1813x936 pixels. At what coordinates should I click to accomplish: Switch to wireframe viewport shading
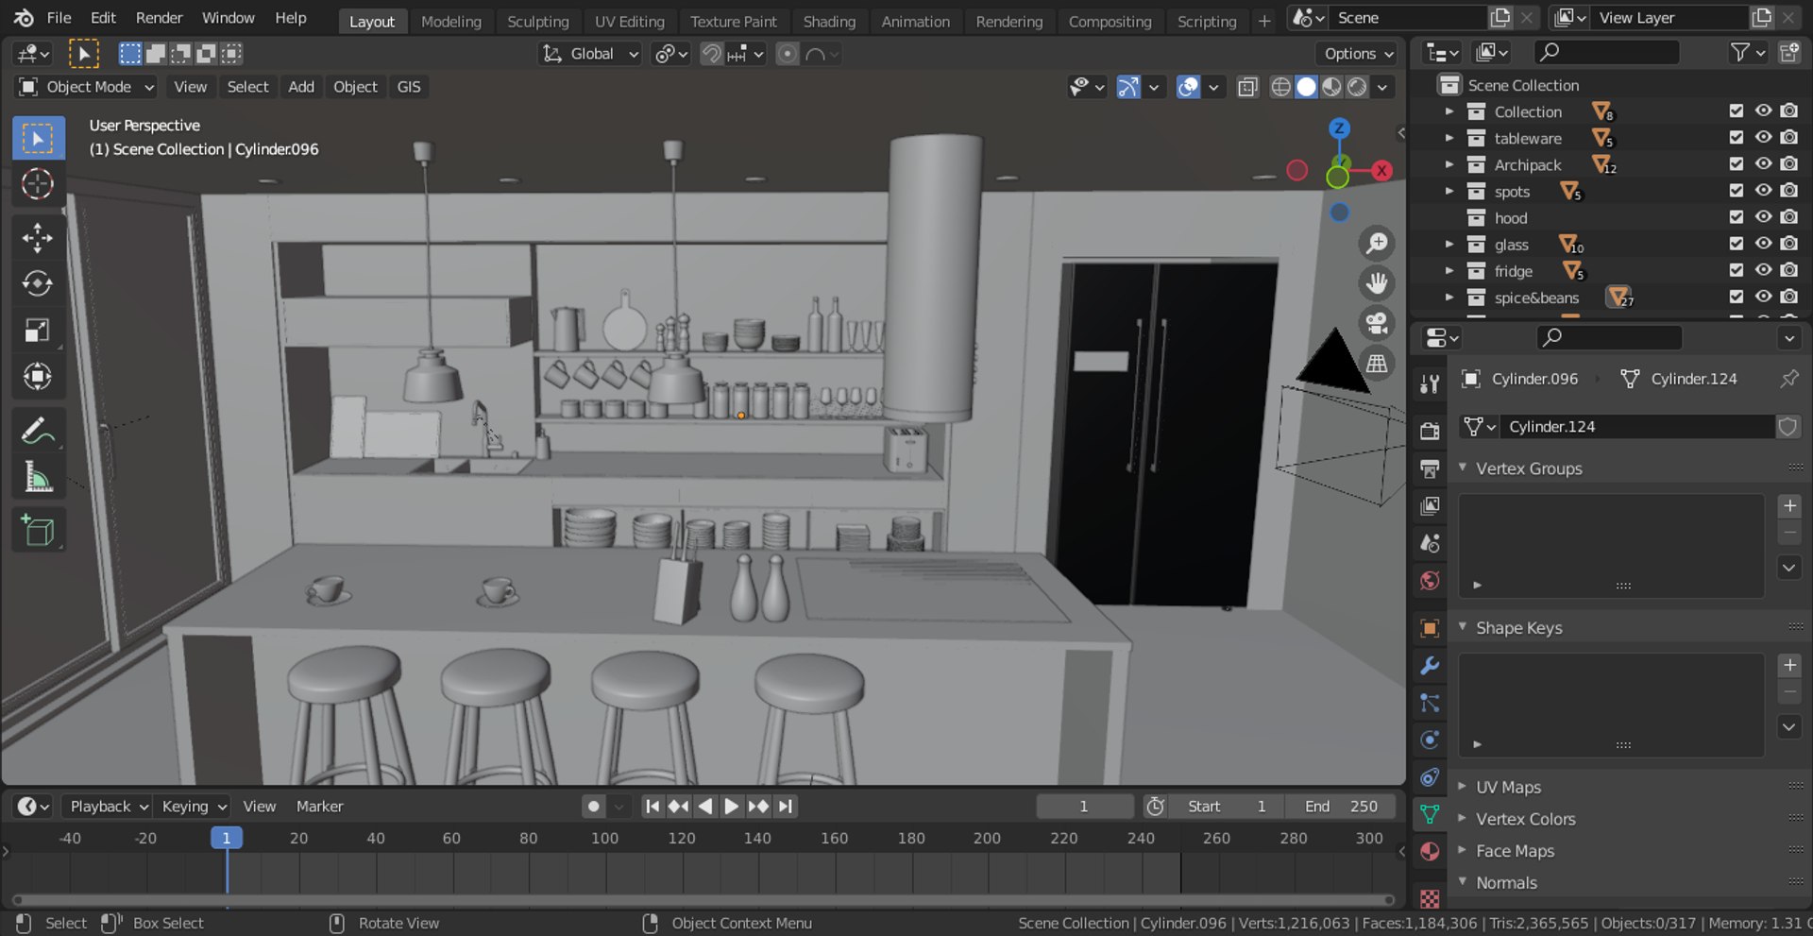tap(1280, 87)
